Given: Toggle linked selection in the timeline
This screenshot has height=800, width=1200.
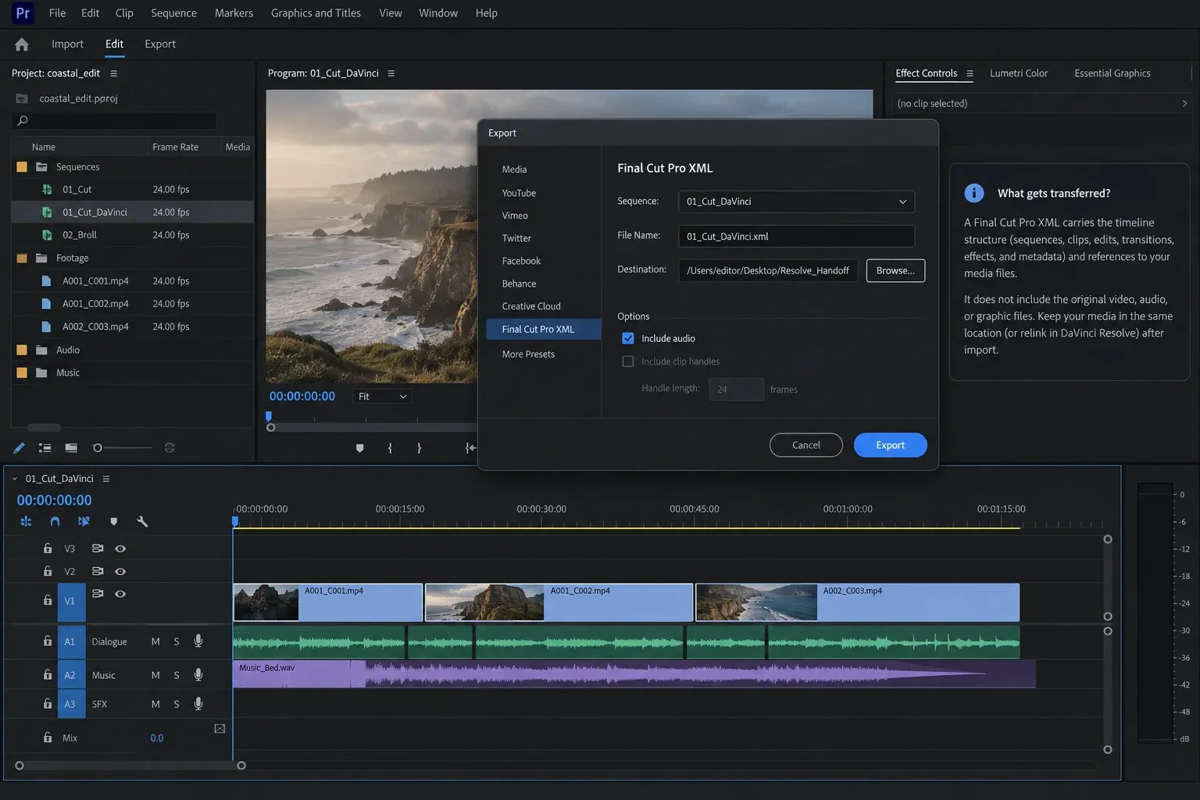Looking at the screenshot, I should [84, 521].
